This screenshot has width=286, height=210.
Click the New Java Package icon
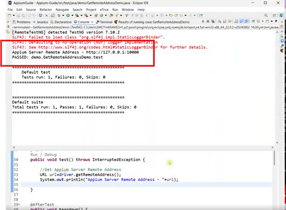[x=96, y=16]
